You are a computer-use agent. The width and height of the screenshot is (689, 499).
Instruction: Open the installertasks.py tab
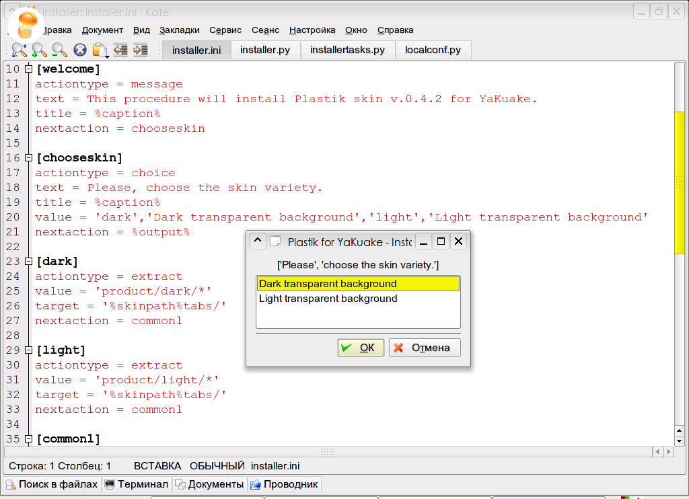[347, 50]
